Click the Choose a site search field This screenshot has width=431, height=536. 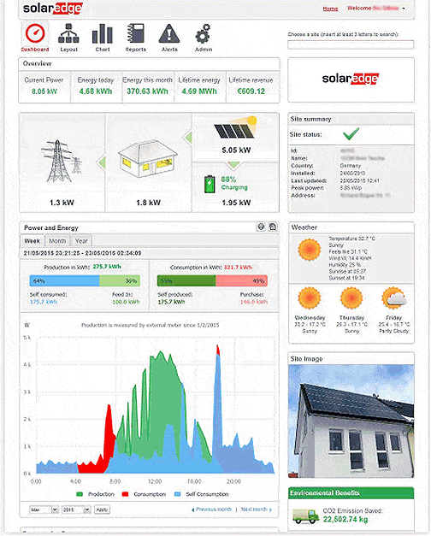(x=351, y=44)
